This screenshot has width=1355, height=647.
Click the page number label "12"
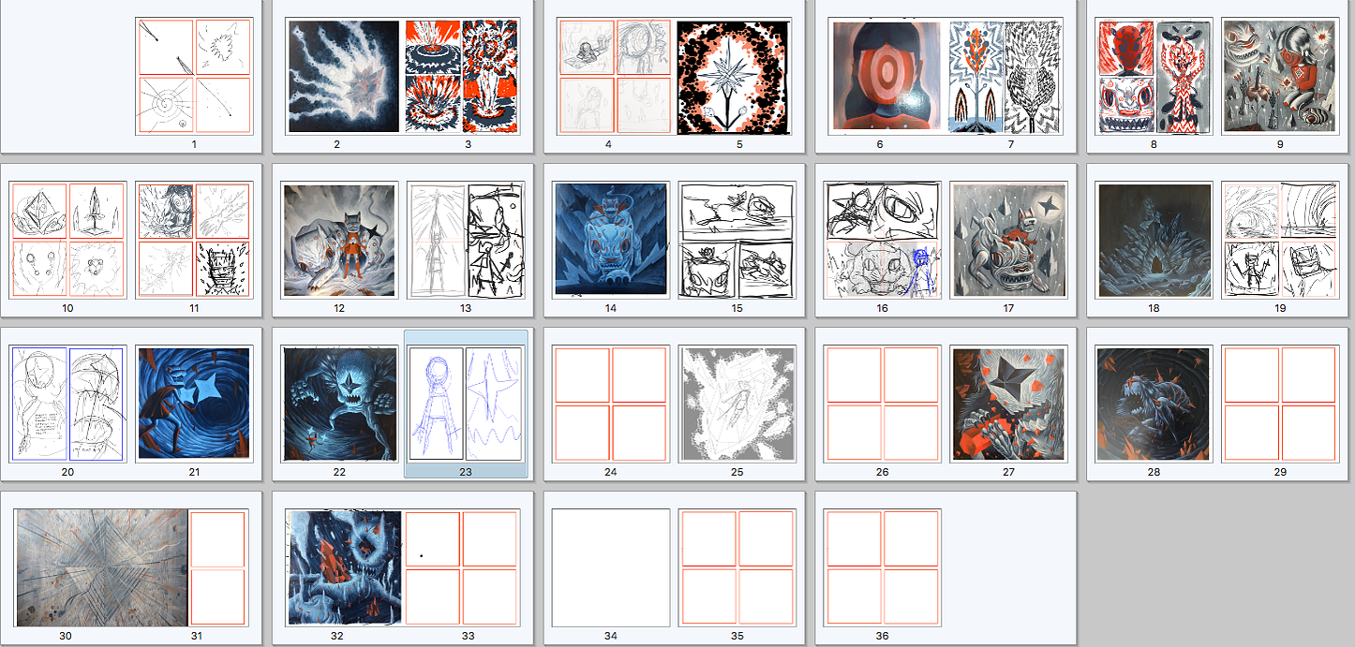click(x=339, y=308)
